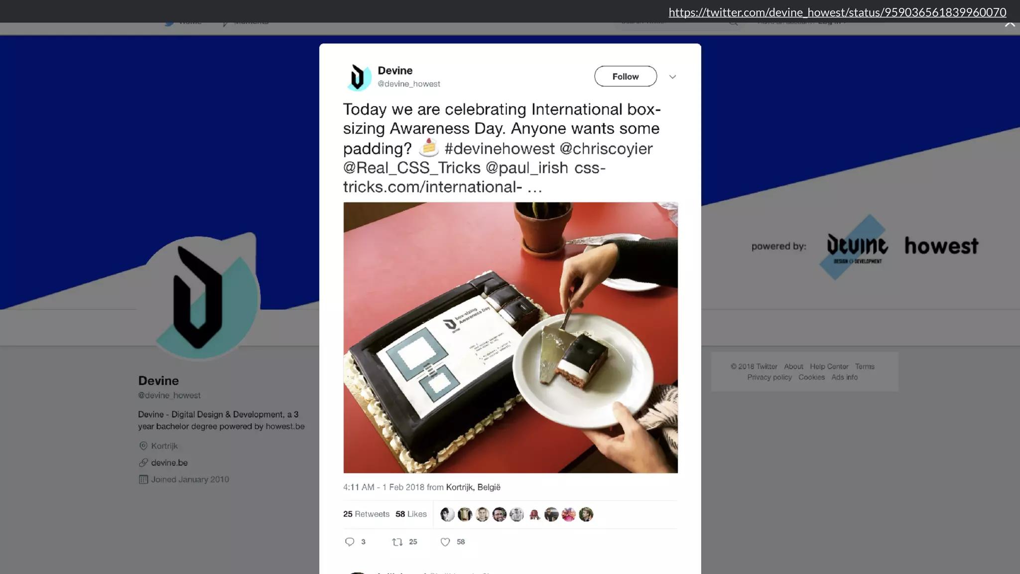Click last liker avatar in row
The height and width of the screenshot is (574, 1020).
point(586,514)
